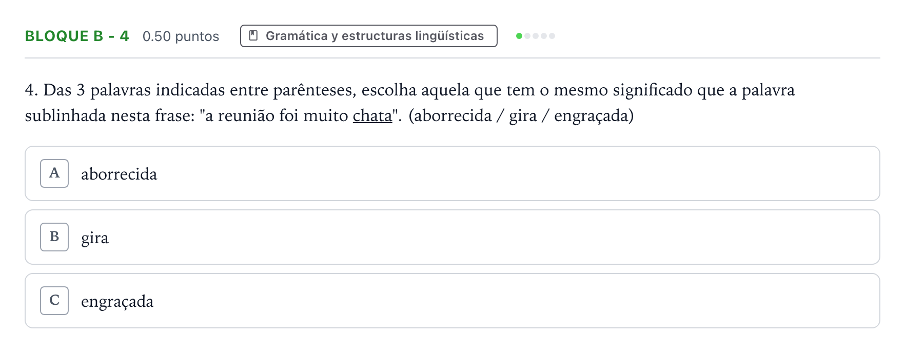This screenshot has height=353, width=905.
Task: Click gira inside the question parentheses
Action: (523, 116)
